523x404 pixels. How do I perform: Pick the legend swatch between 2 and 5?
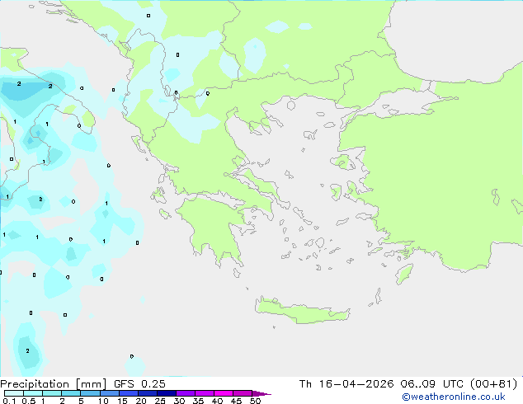point(71,393)
